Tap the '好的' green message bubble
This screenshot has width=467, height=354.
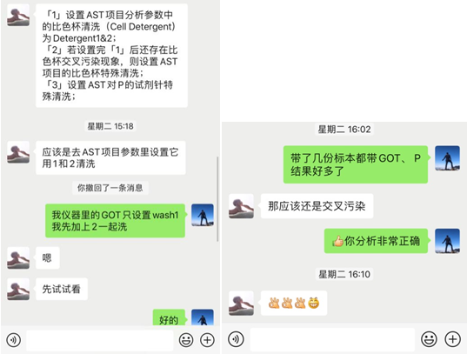click(x=169, y=318)
